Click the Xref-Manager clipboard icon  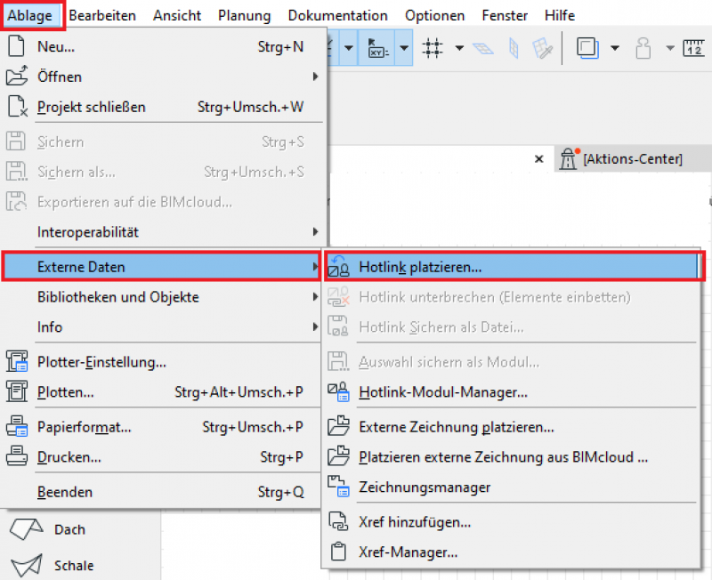338,552
